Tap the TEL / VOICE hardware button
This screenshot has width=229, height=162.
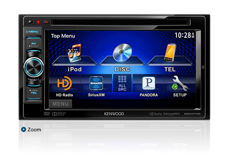point(34,92)
